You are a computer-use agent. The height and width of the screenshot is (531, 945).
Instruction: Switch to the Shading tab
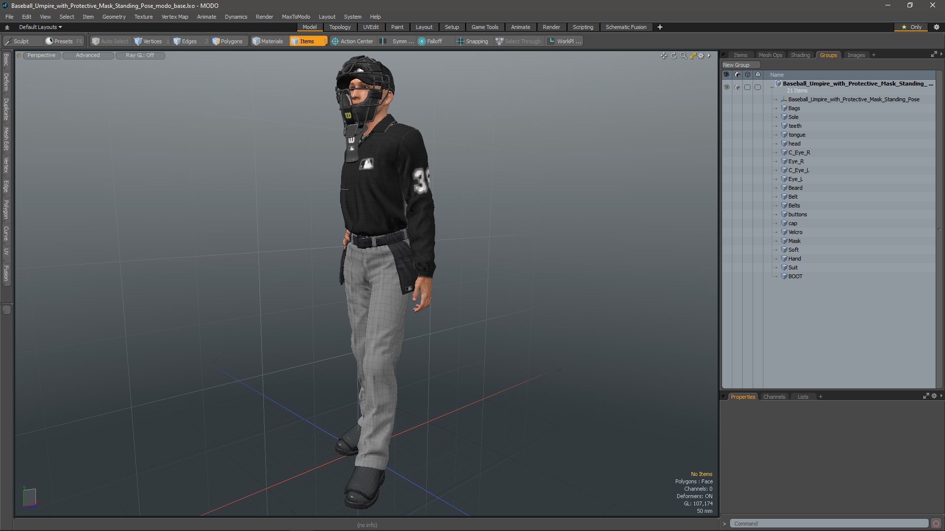click(800, 55)
